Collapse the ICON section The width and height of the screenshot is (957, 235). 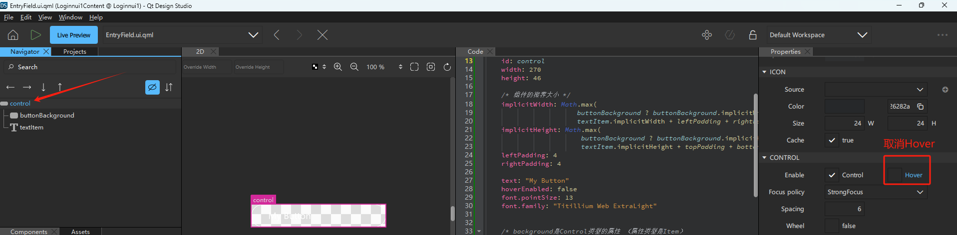[764, 72]
